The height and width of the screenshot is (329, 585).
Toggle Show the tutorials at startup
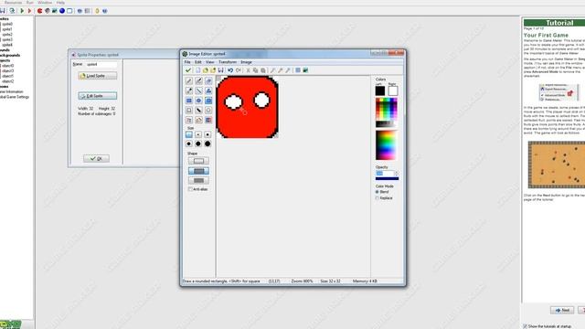(x=526, y=326)
